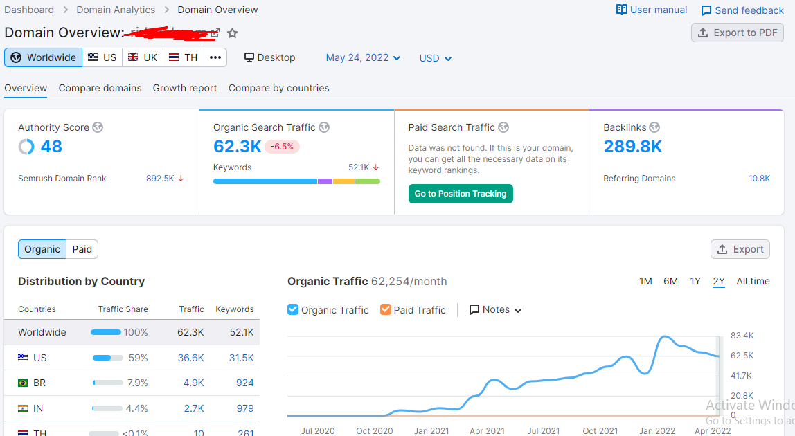Select the 2Y time range
The image size is (795, 436).
coord(719,281)
